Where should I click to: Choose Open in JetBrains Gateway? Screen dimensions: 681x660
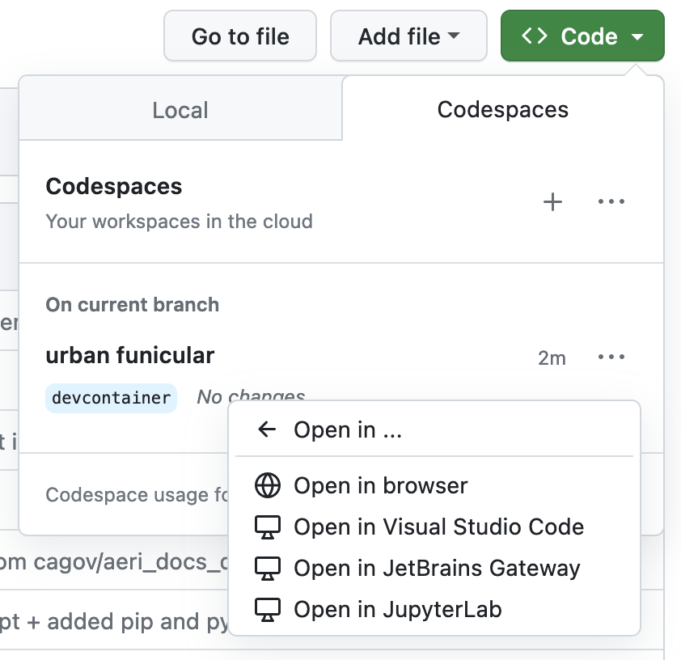pyautogui.click(x=434, y=568)
